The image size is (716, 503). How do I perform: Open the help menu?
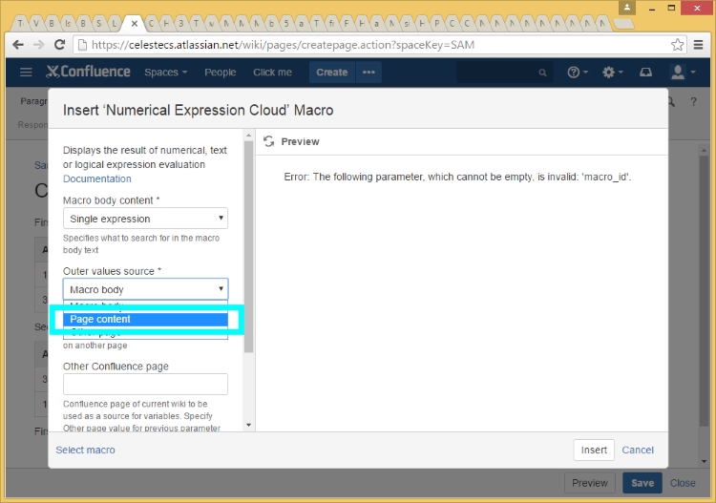(578, 73)
